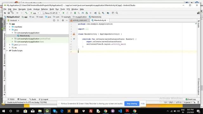Toggle the Build Variants side tab
This screenshot has height=114, width=203.
pos(4,60)
